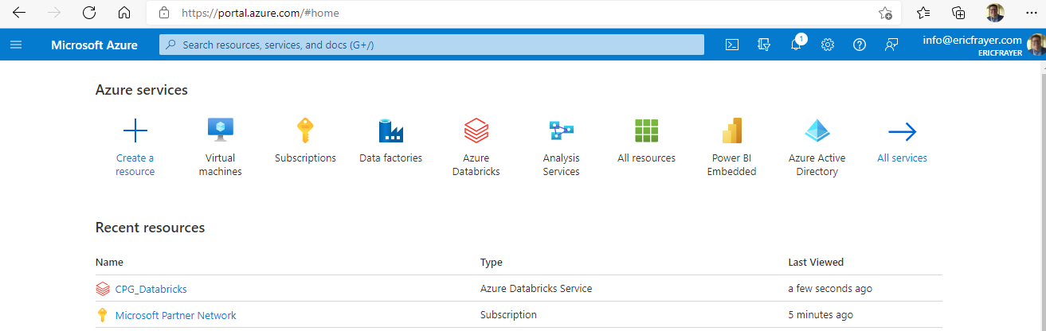Open the Feedback icon in the header
Image resolution: width=1046 pixels, height=331 pixels.
click(x=891, y=45)
